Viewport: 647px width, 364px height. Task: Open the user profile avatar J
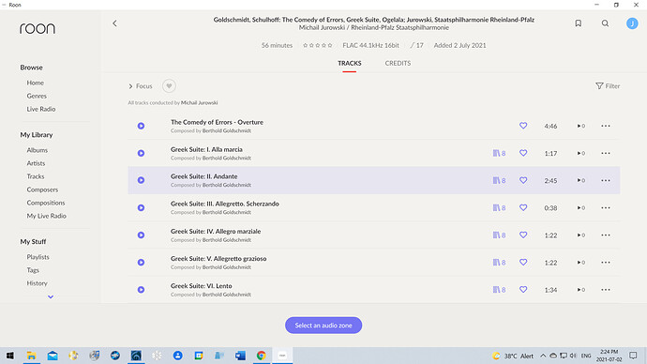pos(632,23)
